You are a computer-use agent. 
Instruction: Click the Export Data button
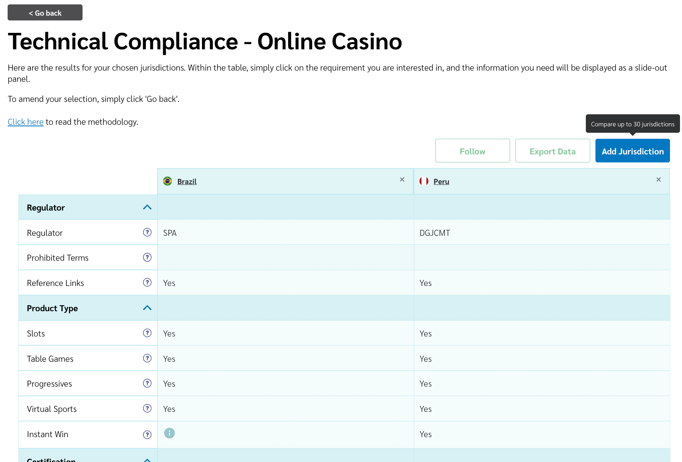coord(553,151)
